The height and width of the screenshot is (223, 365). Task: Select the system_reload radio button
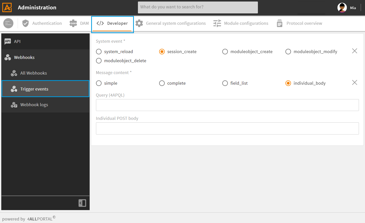point(99,52)
